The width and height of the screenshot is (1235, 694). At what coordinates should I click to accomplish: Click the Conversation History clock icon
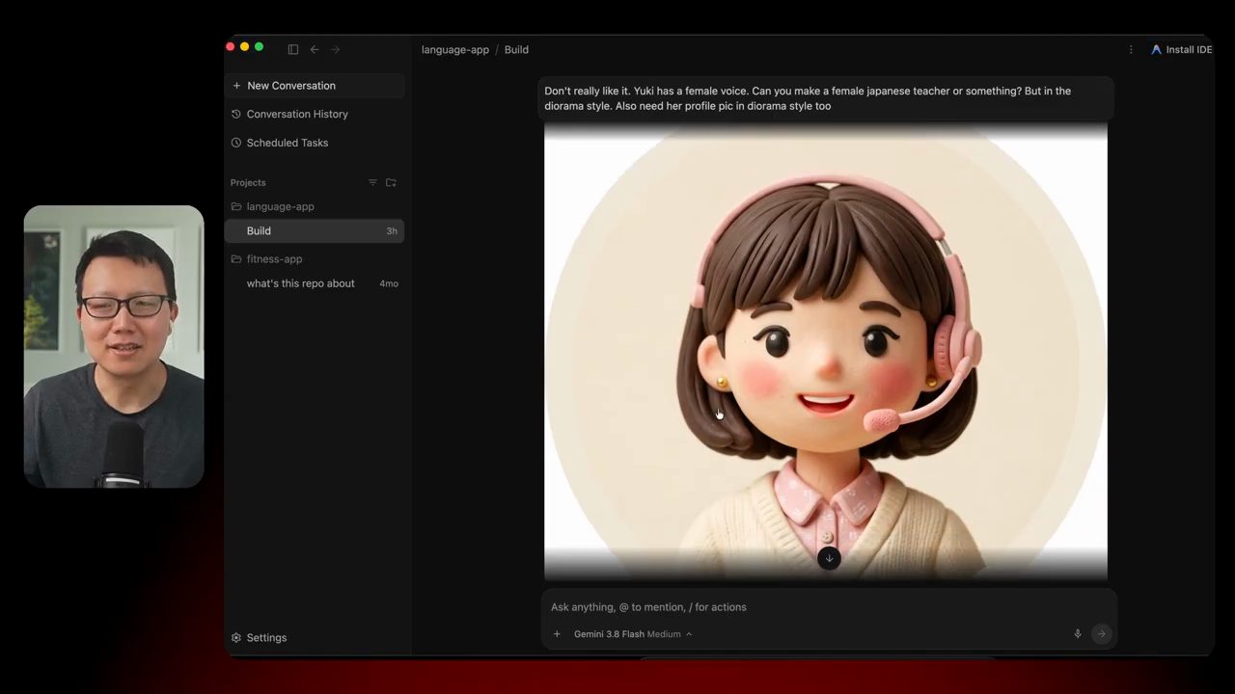click(236, 114)
